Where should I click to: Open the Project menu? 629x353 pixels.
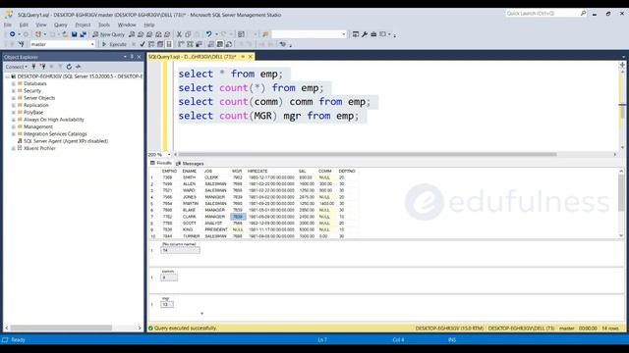(x=83, y=25)
